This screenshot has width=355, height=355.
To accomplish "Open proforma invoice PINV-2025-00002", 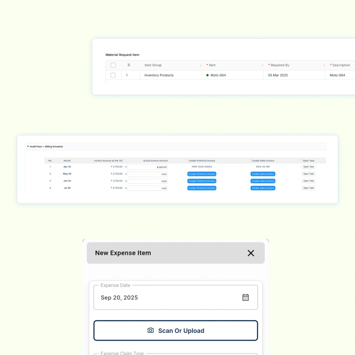I will pos(202,167).
